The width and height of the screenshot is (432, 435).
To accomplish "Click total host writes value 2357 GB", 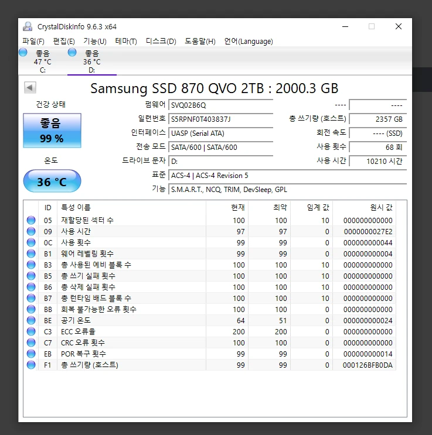I will point(378,119).
